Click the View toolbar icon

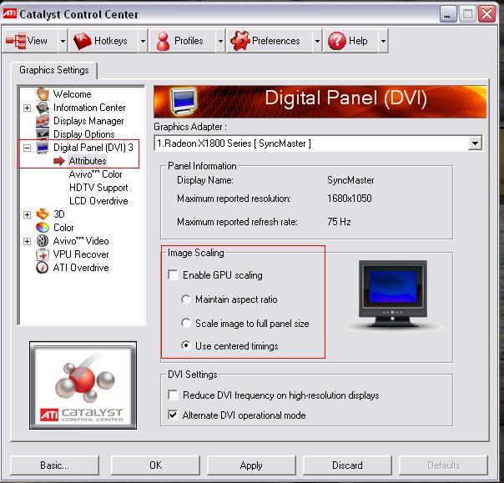tap(15, 41)
